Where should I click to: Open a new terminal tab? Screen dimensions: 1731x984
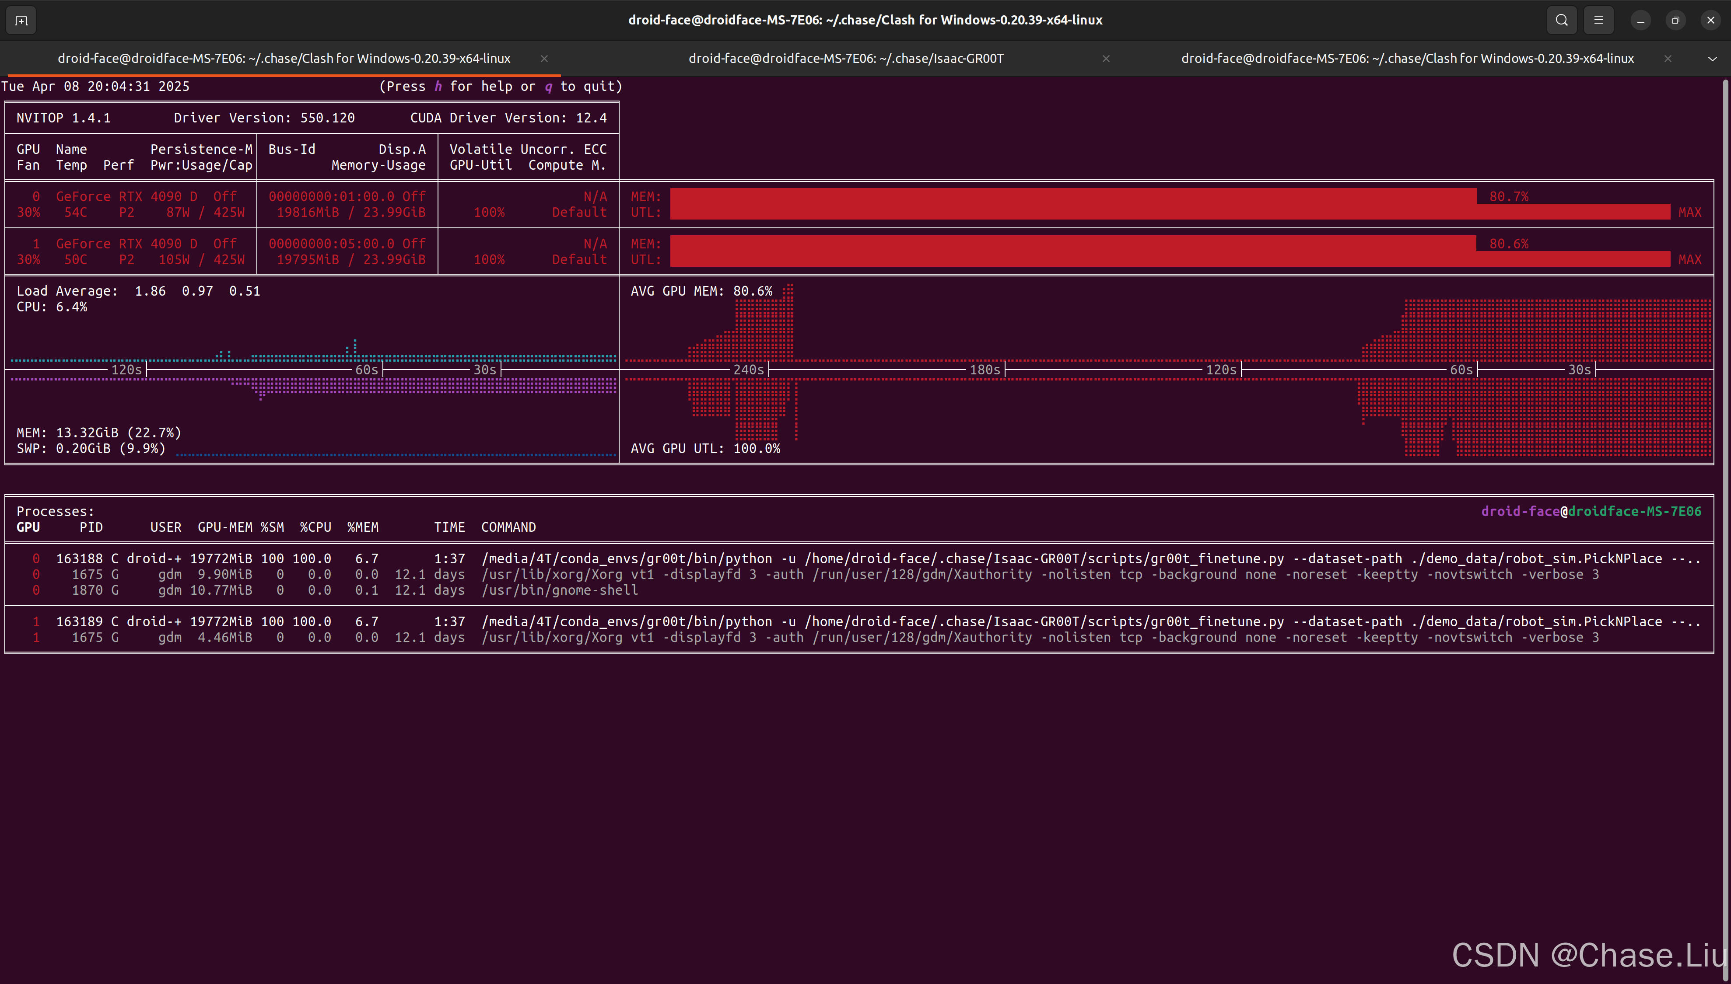point(21,20)
